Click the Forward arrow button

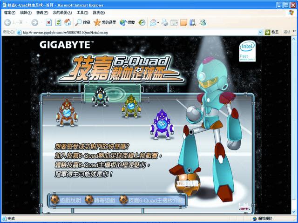[34, 23]
